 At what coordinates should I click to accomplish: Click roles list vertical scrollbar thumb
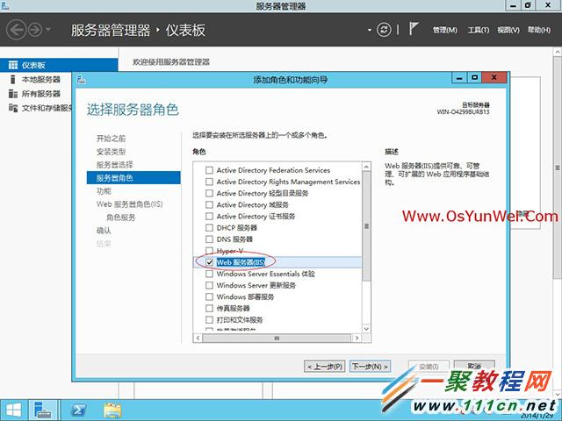[x=366, y=226]
